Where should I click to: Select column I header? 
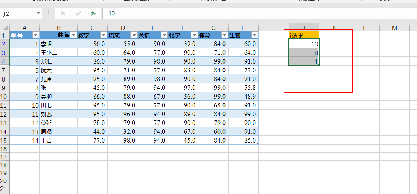274,28
